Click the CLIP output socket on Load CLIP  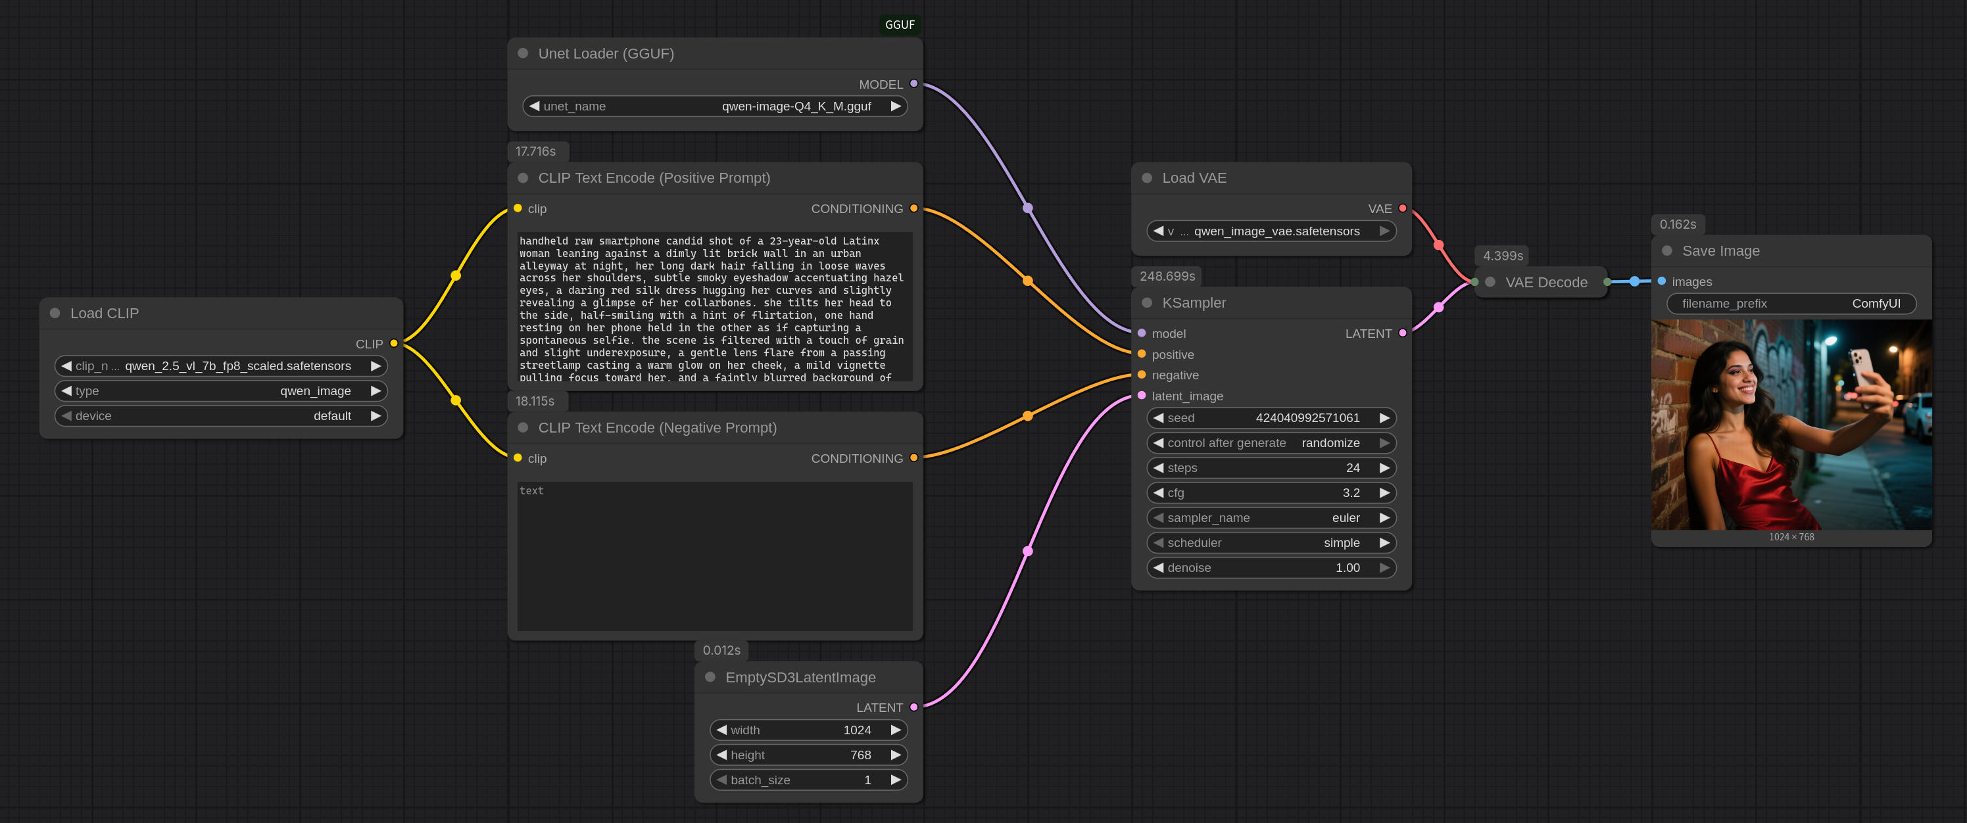click(394, 344)
